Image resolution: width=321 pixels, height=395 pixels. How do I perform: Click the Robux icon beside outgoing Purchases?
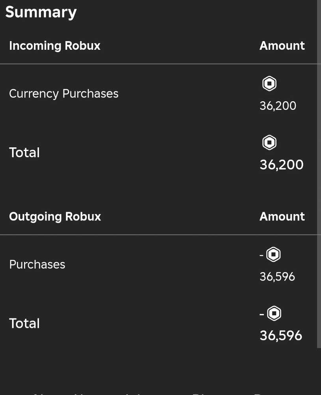click(x=273, y=255)
